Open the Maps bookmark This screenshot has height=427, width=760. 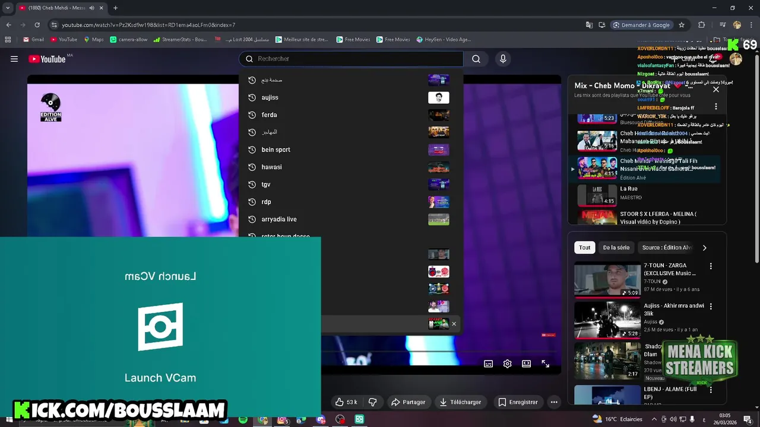point(94,40)
